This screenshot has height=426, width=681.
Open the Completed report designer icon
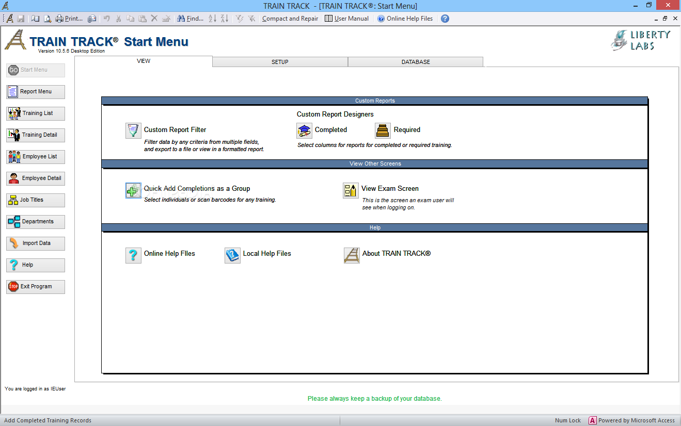[304, 130]
